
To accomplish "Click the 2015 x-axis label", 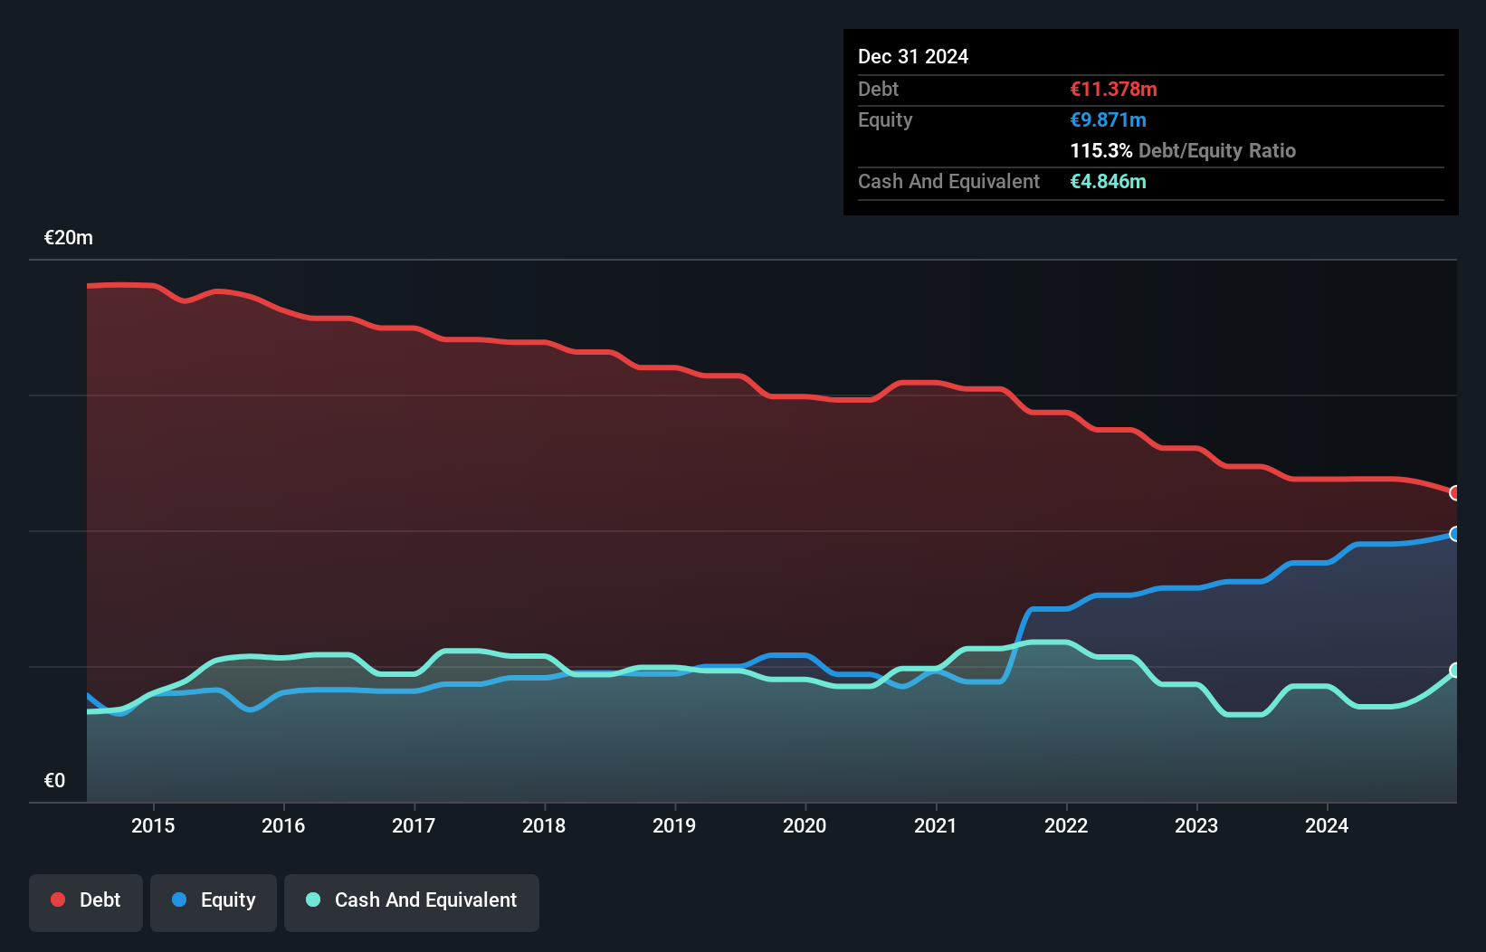I will pyautogui.click(x=153, y=825).
